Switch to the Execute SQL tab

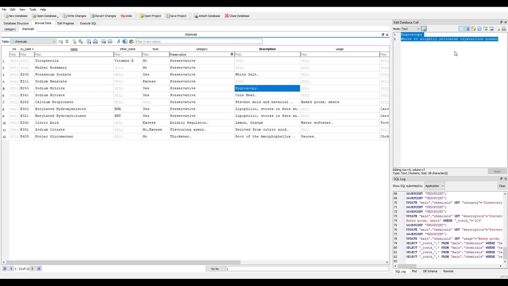[88, 23]
